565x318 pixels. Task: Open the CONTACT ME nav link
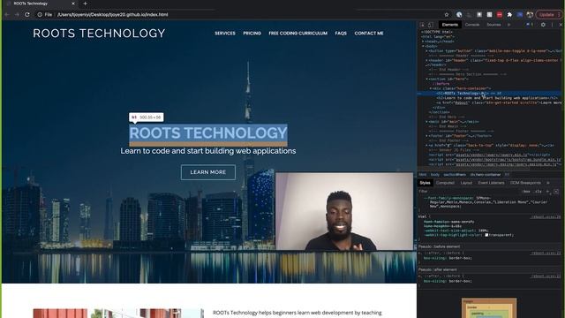369,34
